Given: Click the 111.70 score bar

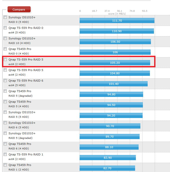Looking at the screenshot, I should [117, 21].
